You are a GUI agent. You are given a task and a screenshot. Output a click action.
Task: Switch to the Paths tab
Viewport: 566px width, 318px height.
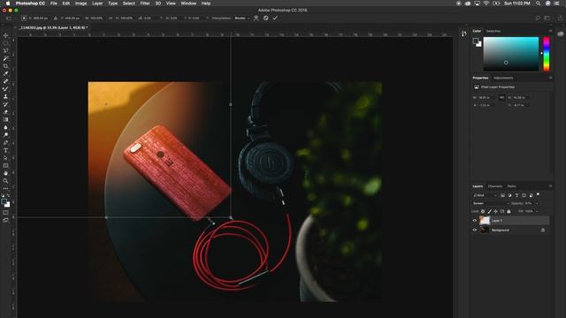click(511, 186)
